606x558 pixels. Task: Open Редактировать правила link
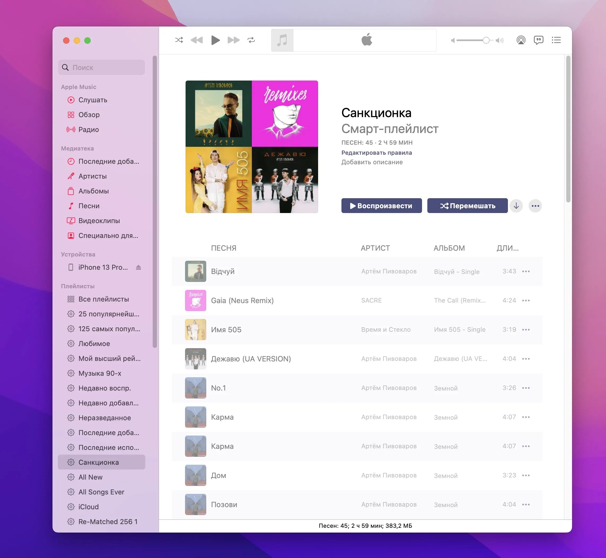pyautogui.click(x=376, y=153)
